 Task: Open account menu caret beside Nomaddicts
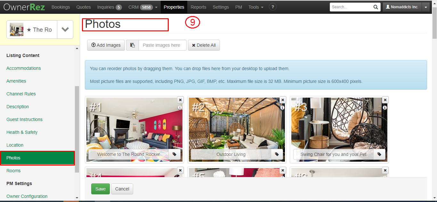[x=426, y=7]
